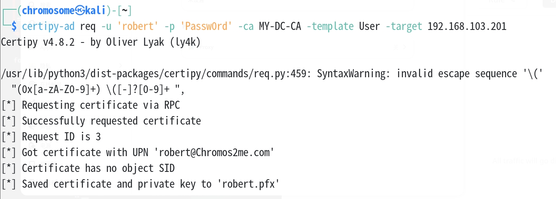Click the 'Passw0rd' password argument

pyautogui.click(x=207, y=27)
